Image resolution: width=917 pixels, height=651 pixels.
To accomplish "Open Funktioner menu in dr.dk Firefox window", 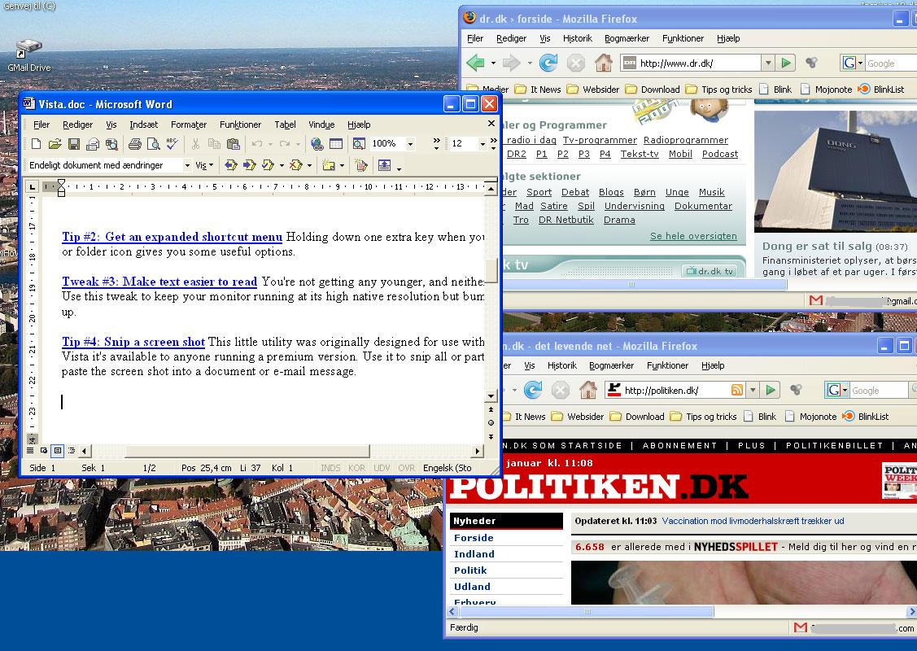I will [x=683, y=38].
